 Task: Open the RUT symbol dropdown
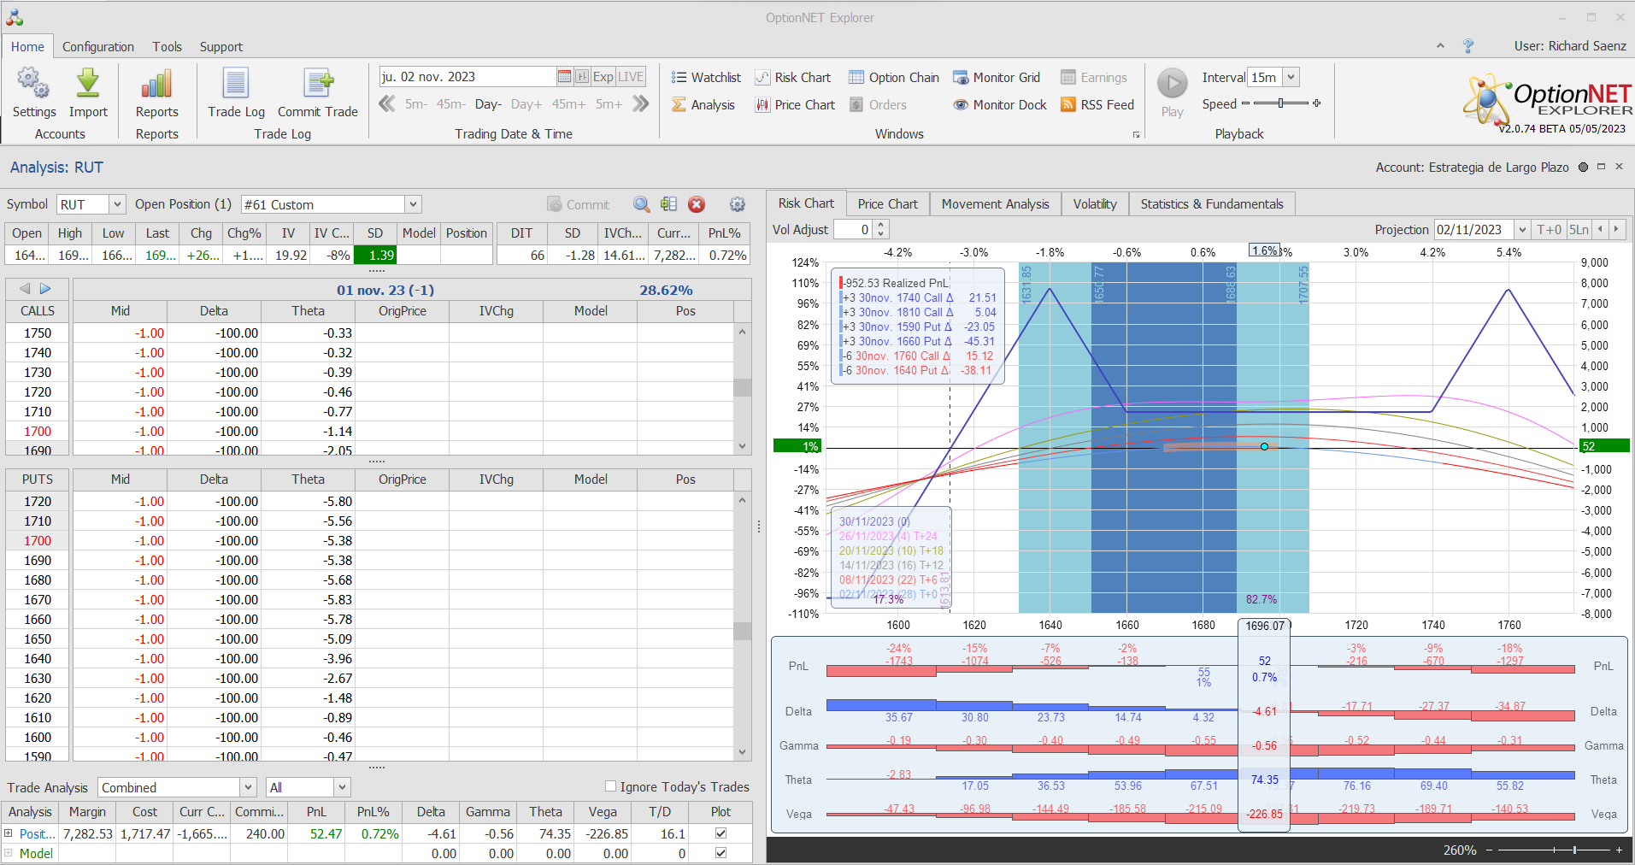(x=117, y=204)
